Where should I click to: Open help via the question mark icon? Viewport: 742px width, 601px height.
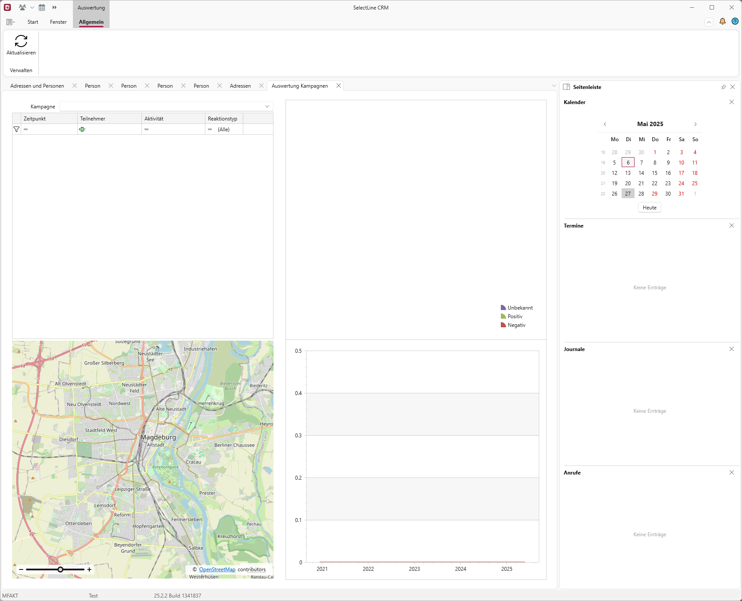(x=735, y=22)
